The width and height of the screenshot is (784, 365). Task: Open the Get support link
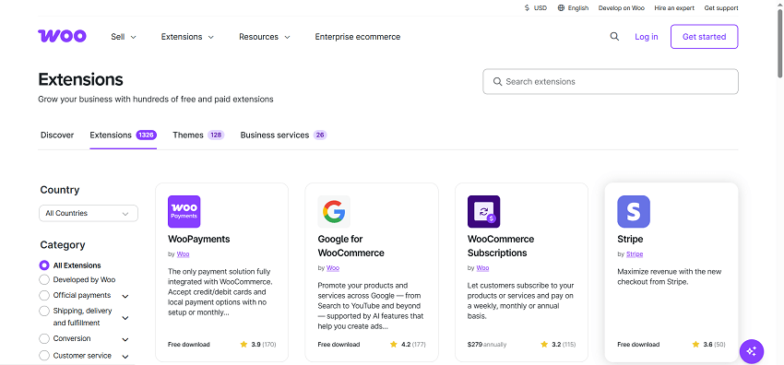pyautogui.click(x=721, y=8)
